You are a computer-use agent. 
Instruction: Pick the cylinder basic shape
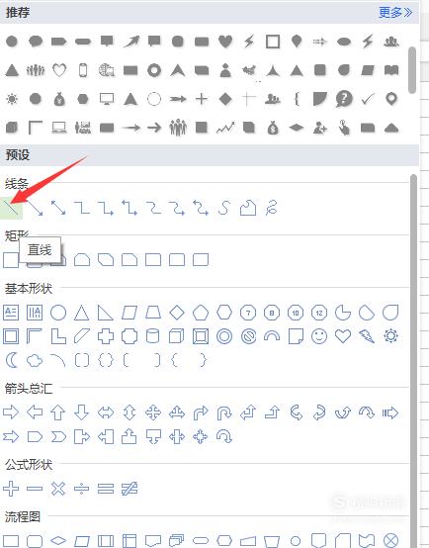[152, 336]
